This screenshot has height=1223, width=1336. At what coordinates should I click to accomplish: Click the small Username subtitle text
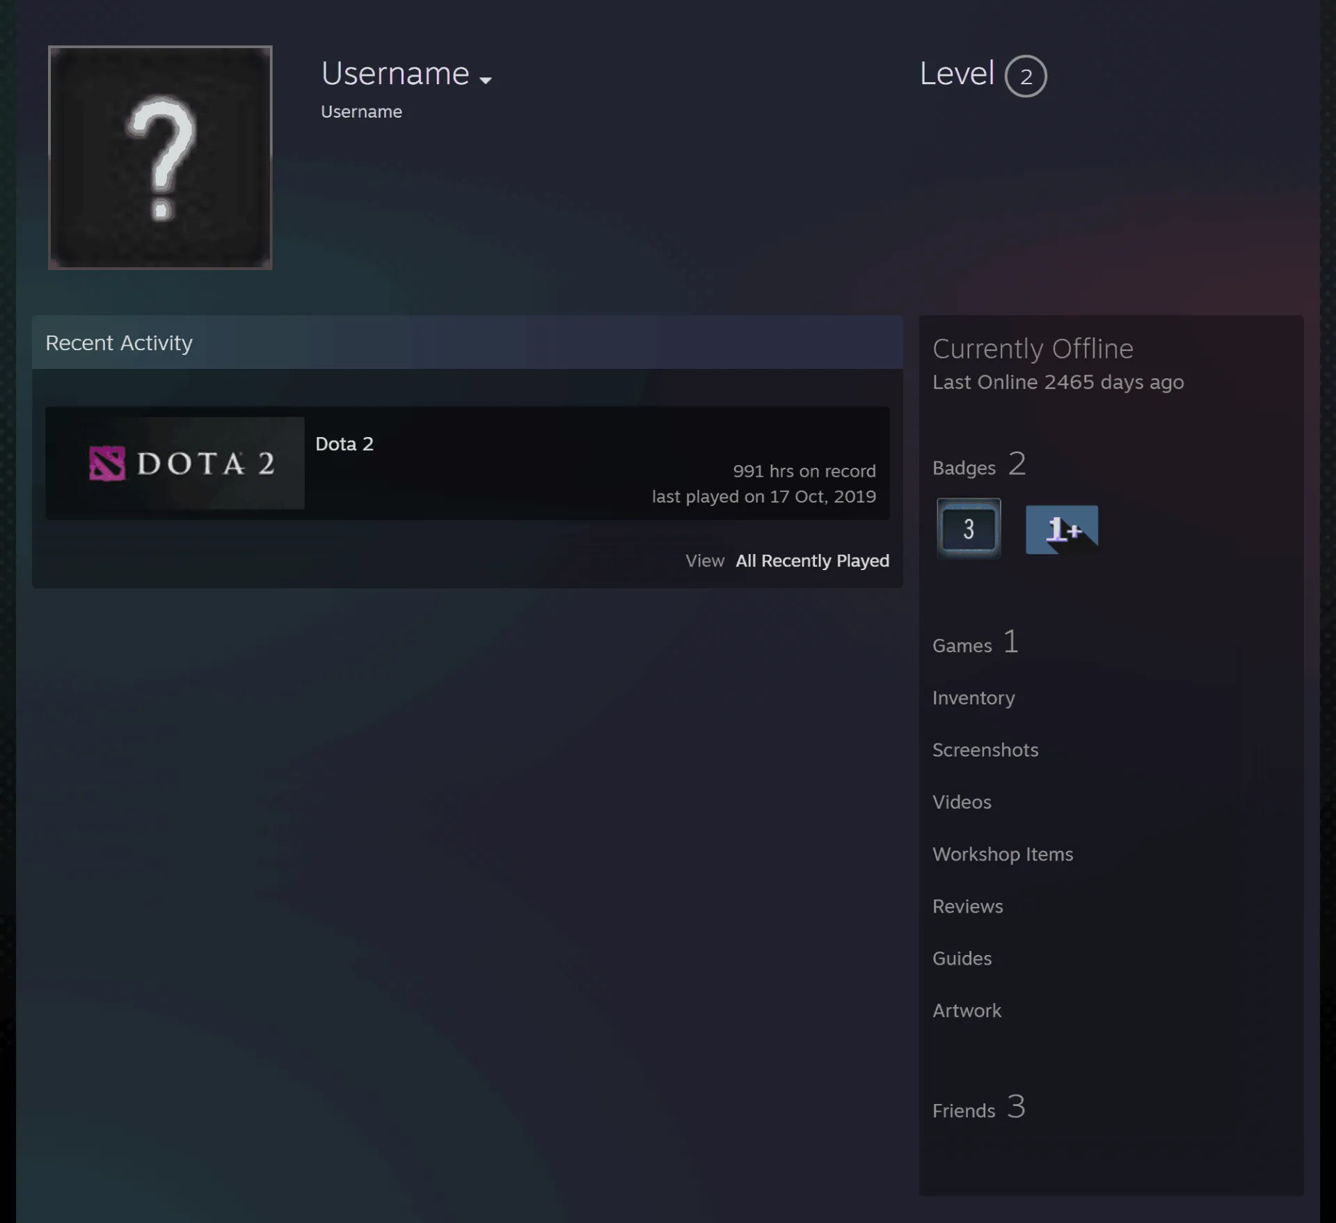(x=361, y=111)
